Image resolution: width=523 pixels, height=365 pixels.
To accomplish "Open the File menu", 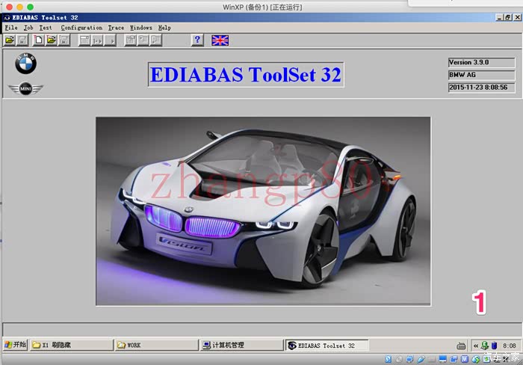I will (10, 28).
